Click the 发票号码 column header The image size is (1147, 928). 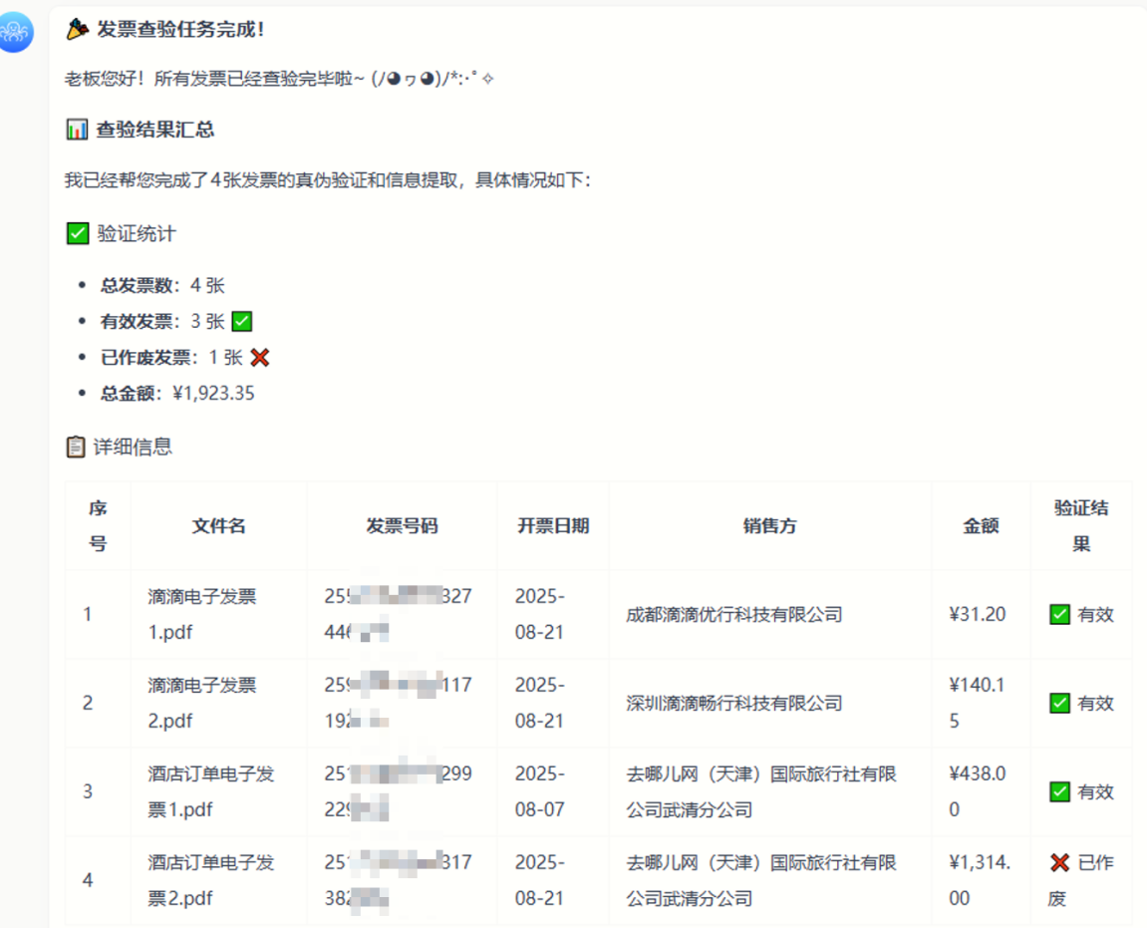pyautogui.click(x=402, y=526)
